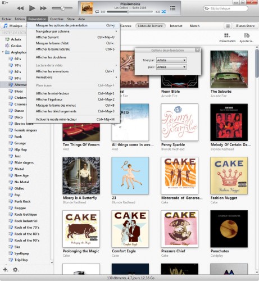Select Afficher les doublons

[73, 57]
